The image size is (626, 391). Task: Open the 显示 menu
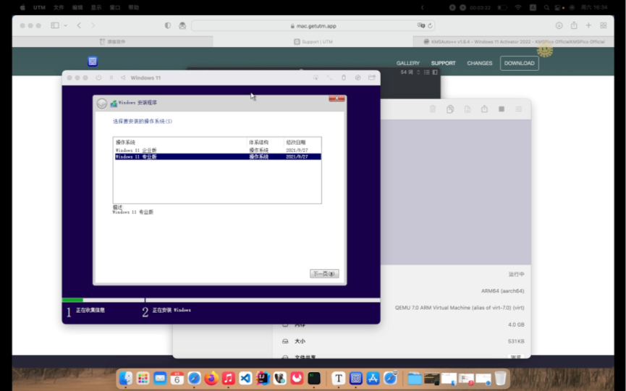pyautogui.click(x=96, y=7)
